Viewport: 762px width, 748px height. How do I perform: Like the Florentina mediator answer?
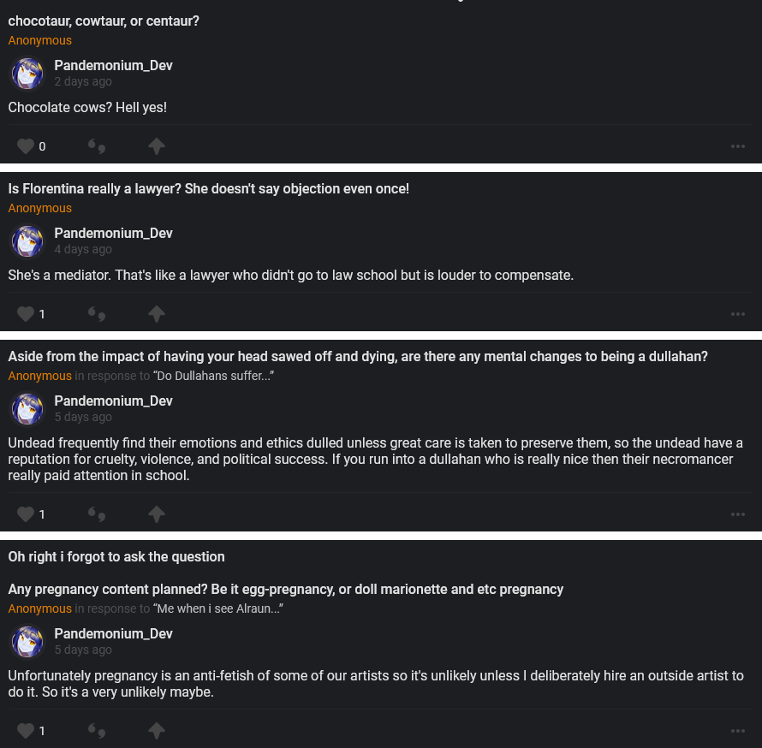(x=26, y=314)
